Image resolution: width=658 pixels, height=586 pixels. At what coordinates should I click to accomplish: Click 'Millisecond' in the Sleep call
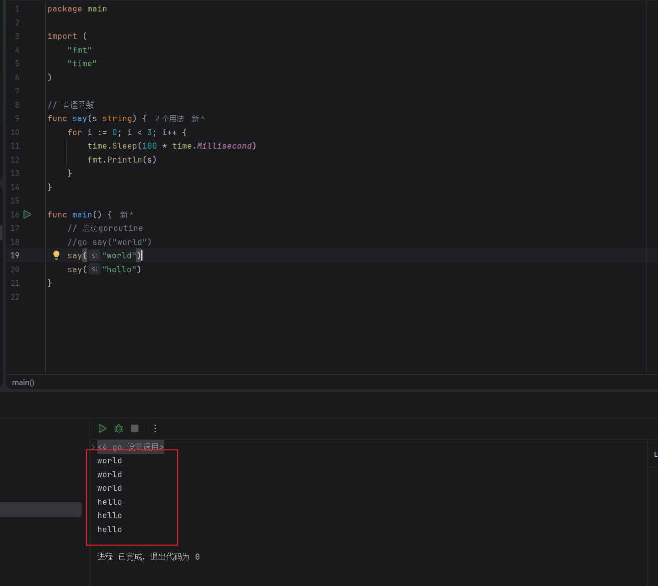[224, 146]
